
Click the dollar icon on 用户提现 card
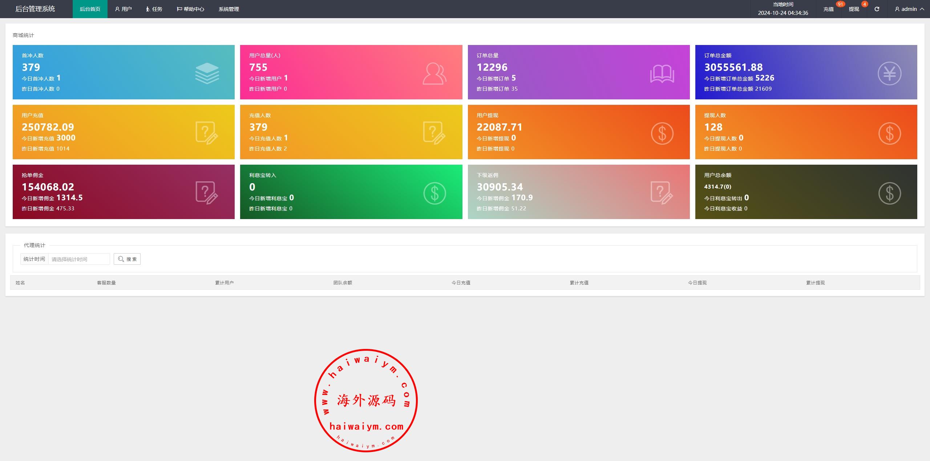662,133
